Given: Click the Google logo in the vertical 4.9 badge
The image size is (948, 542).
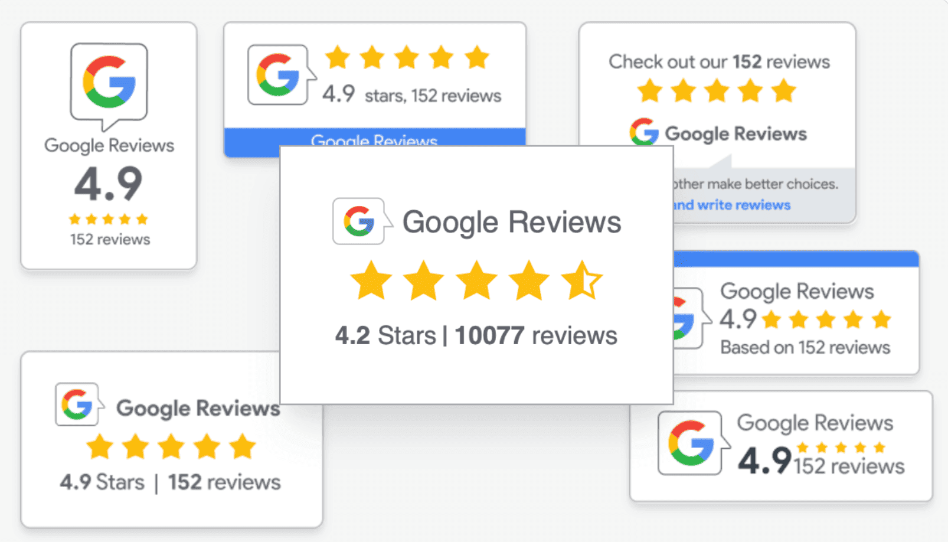Looking at the screenshot, I should [109, 86].
